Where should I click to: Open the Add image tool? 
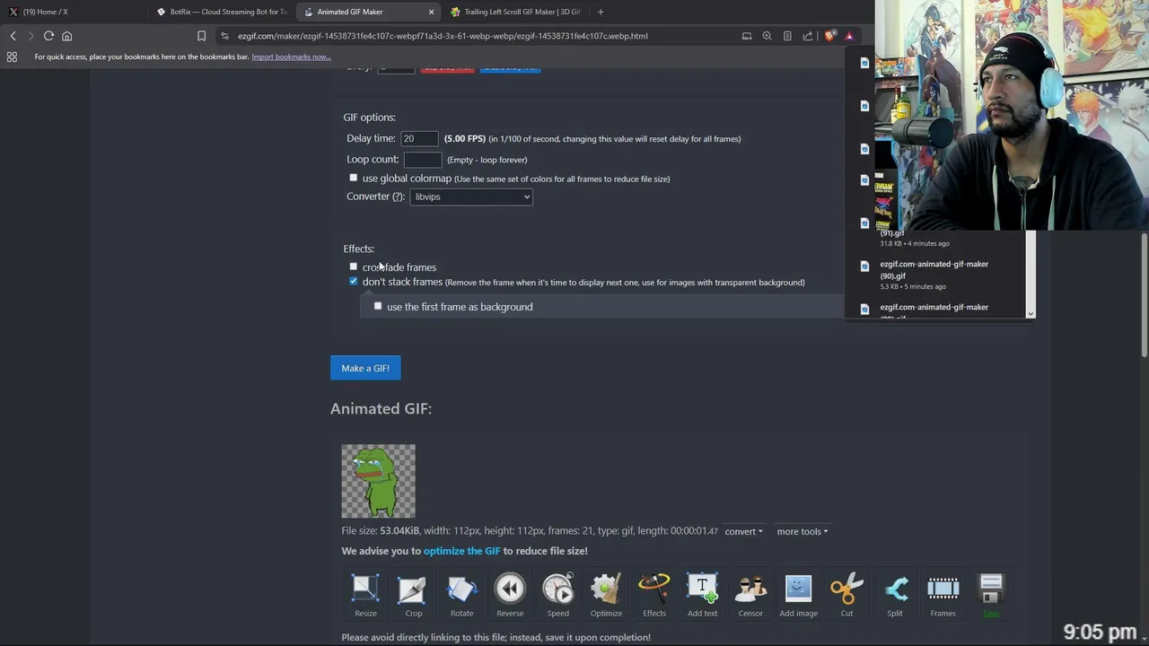(x=798, y=596)
